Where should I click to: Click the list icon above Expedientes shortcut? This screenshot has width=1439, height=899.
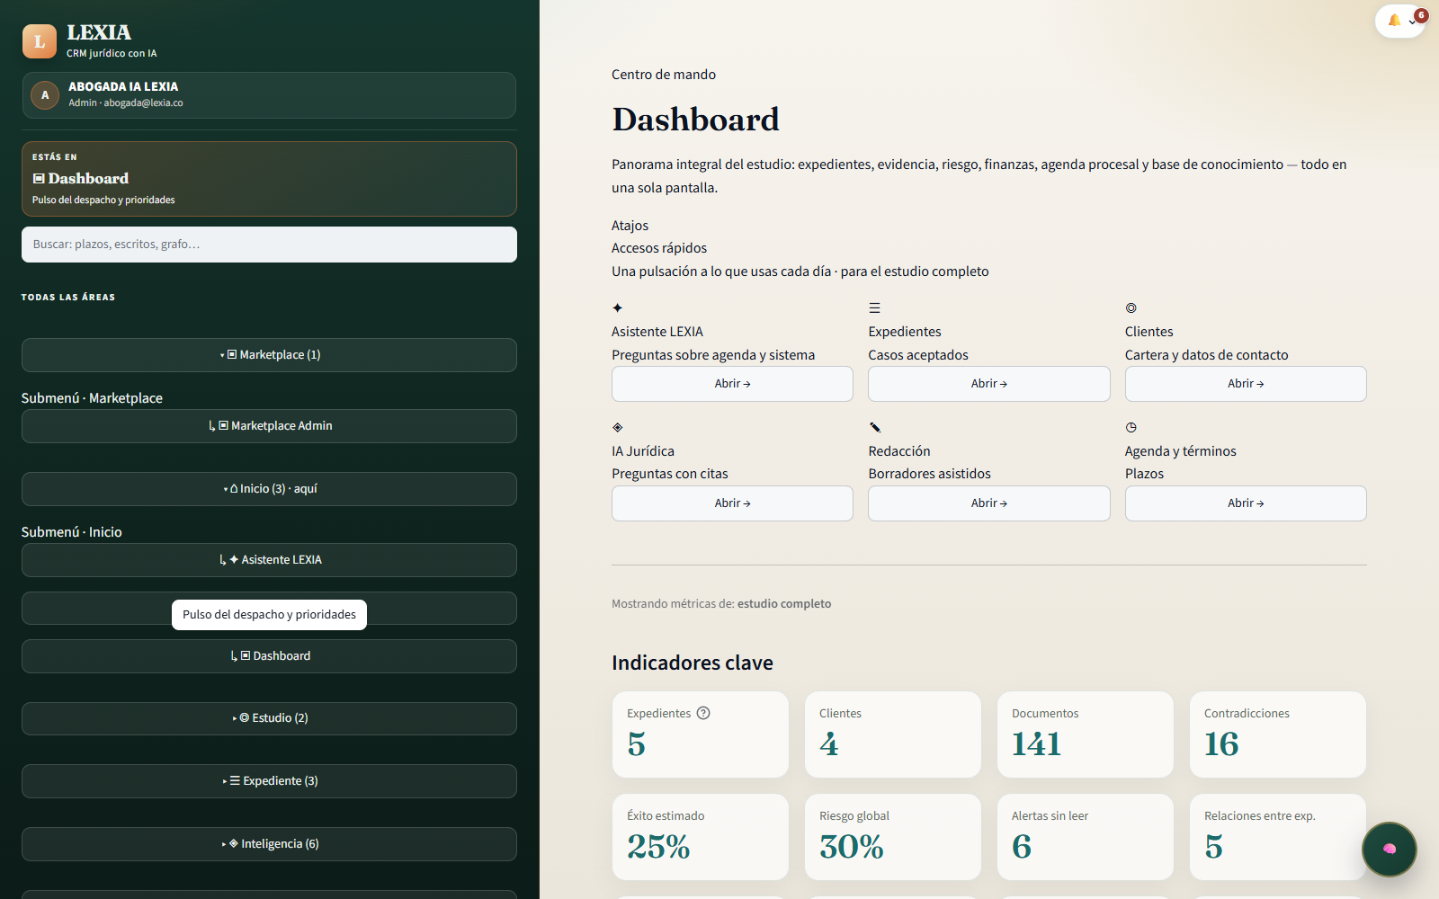874,307
